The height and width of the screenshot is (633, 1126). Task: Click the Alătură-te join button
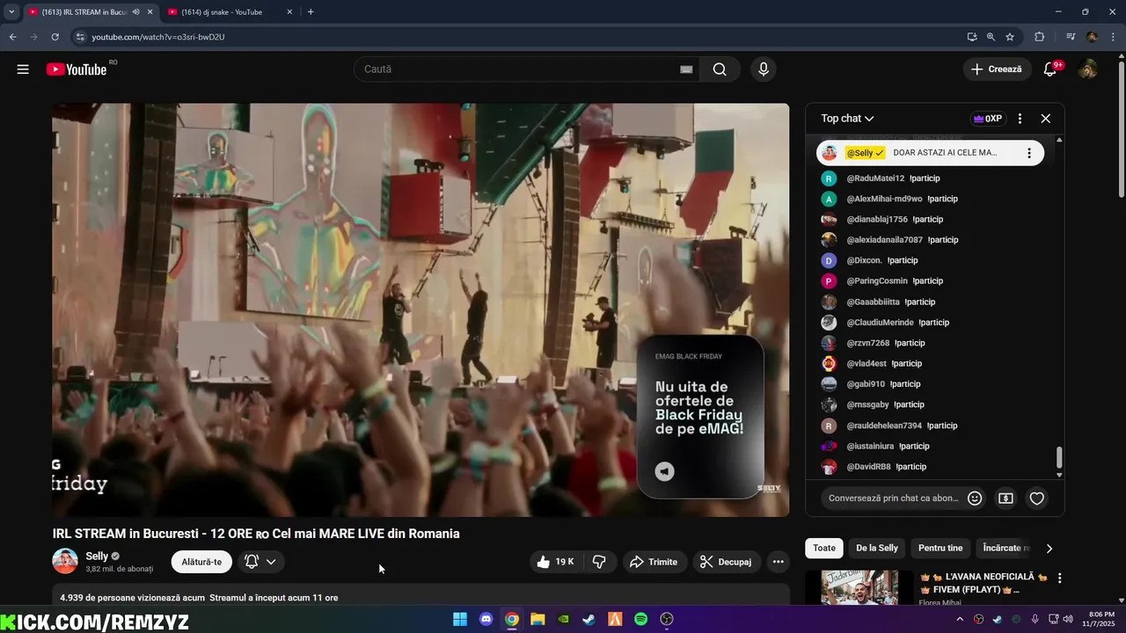click(201, 562)
